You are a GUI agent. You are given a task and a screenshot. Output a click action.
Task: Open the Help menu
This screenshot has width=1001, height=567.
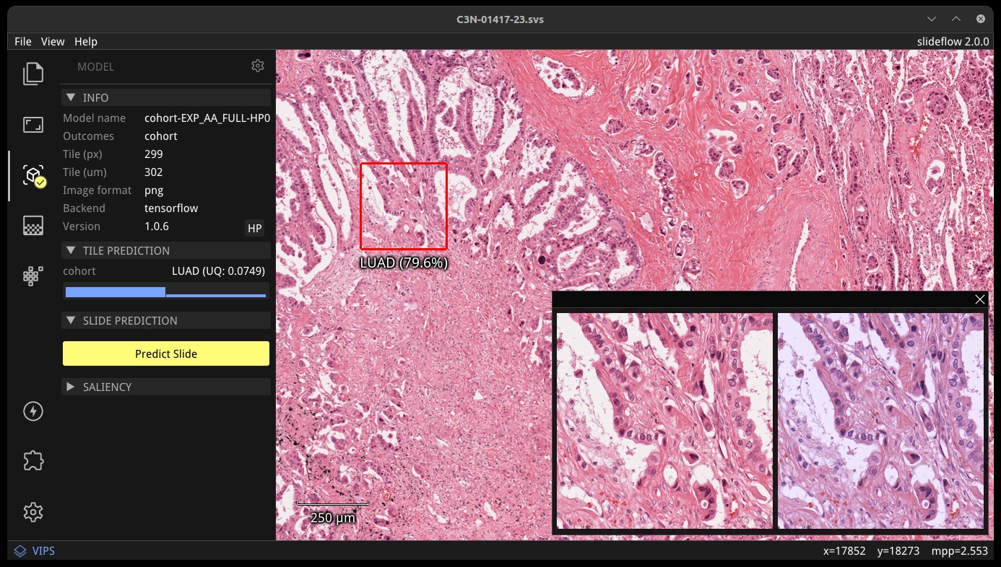[86, 42]
